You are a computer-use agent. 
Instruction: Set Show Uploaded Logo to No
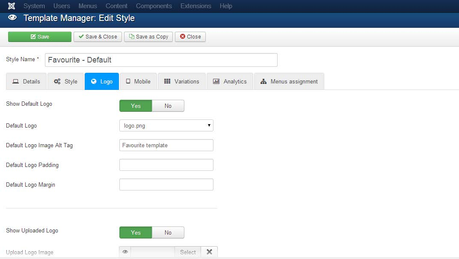click(x=168, y=232)
